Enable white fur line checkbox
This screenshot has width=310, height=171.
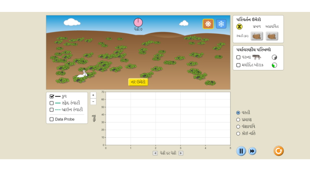[x=52, y=103]
